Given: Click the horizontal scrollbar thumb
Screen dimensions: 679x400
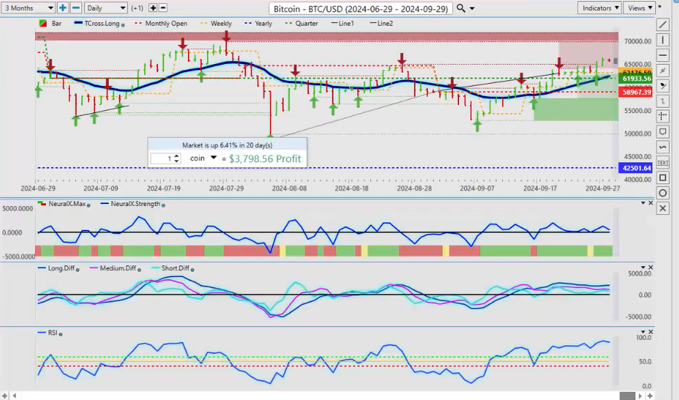Looking at the screenshot, I should click(x=627, y=396).
